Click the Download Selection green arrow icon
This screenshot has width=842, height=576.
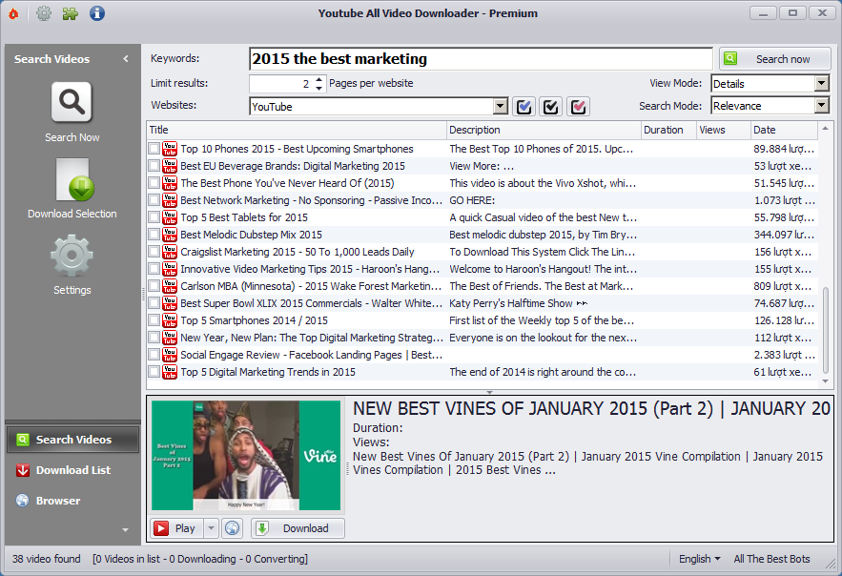[74, 180]
